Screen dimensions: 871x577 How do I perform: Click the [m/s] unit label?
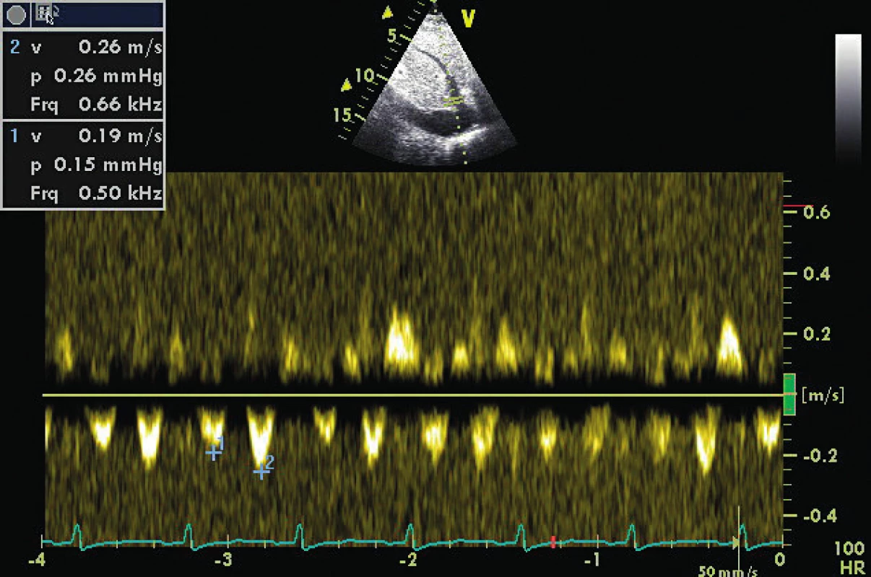tap(823, 395)
